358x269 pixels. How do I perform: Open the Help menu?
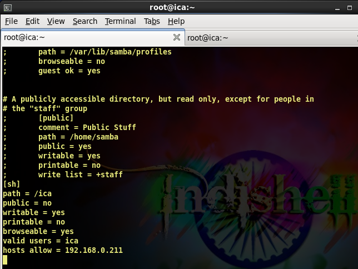tap(176, 21)
